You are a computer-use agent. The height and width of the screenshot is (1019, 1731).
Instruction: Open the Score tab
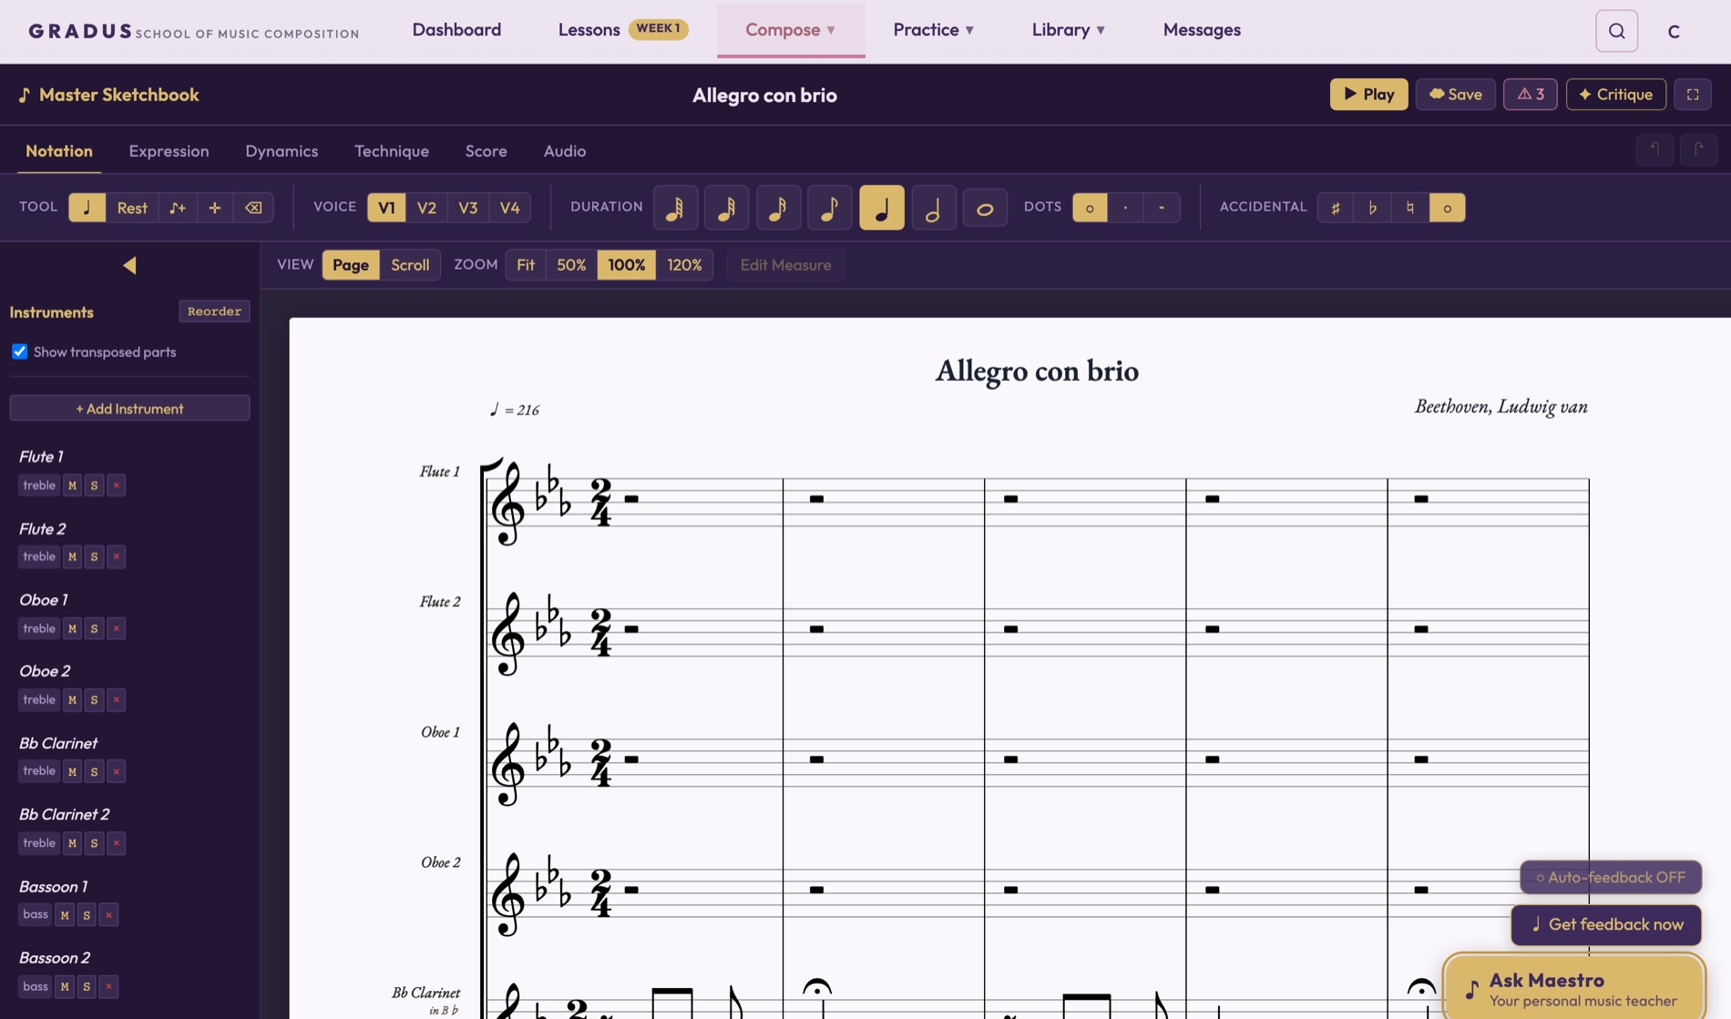click(486, 151)
